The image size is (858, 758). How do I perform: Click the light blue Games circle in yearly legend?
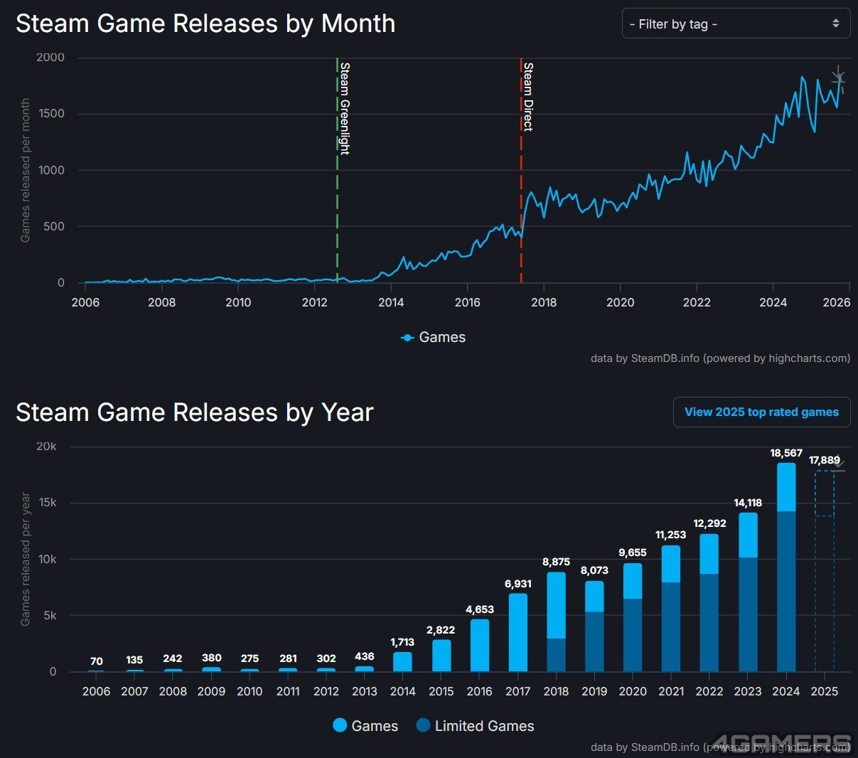340,725
